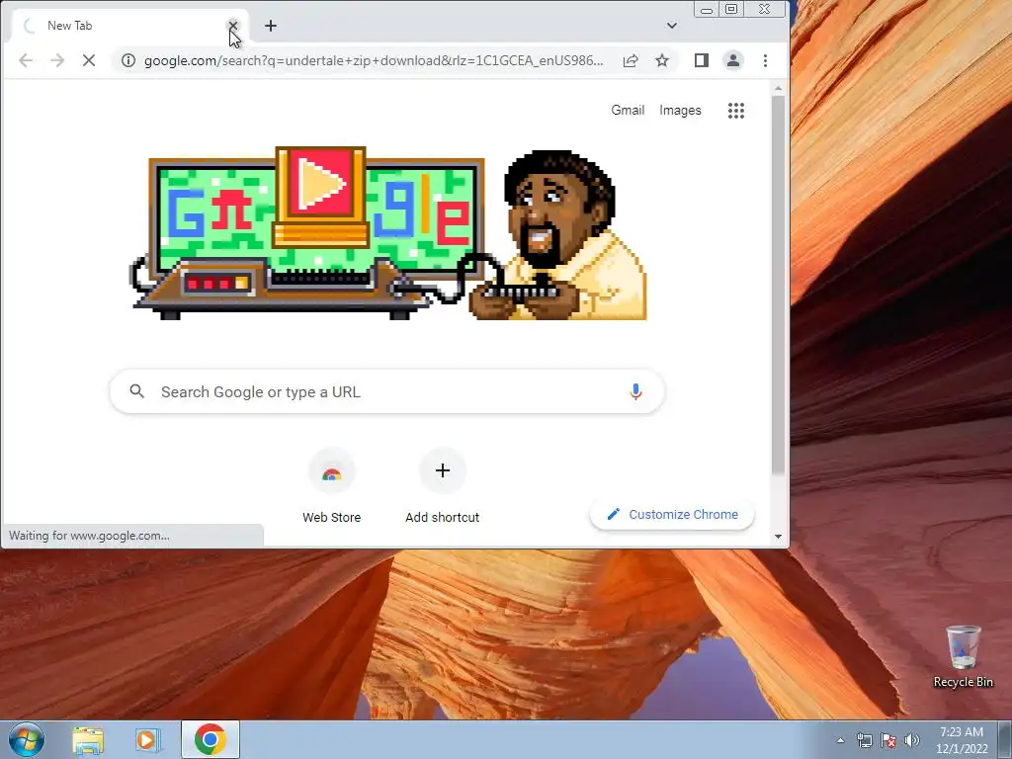Toggle the Chrome side panel

tap(702, 60)
